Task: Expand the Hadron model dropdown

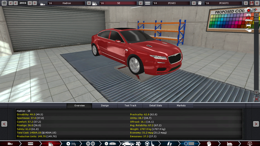Action: [x=89, y=3]
